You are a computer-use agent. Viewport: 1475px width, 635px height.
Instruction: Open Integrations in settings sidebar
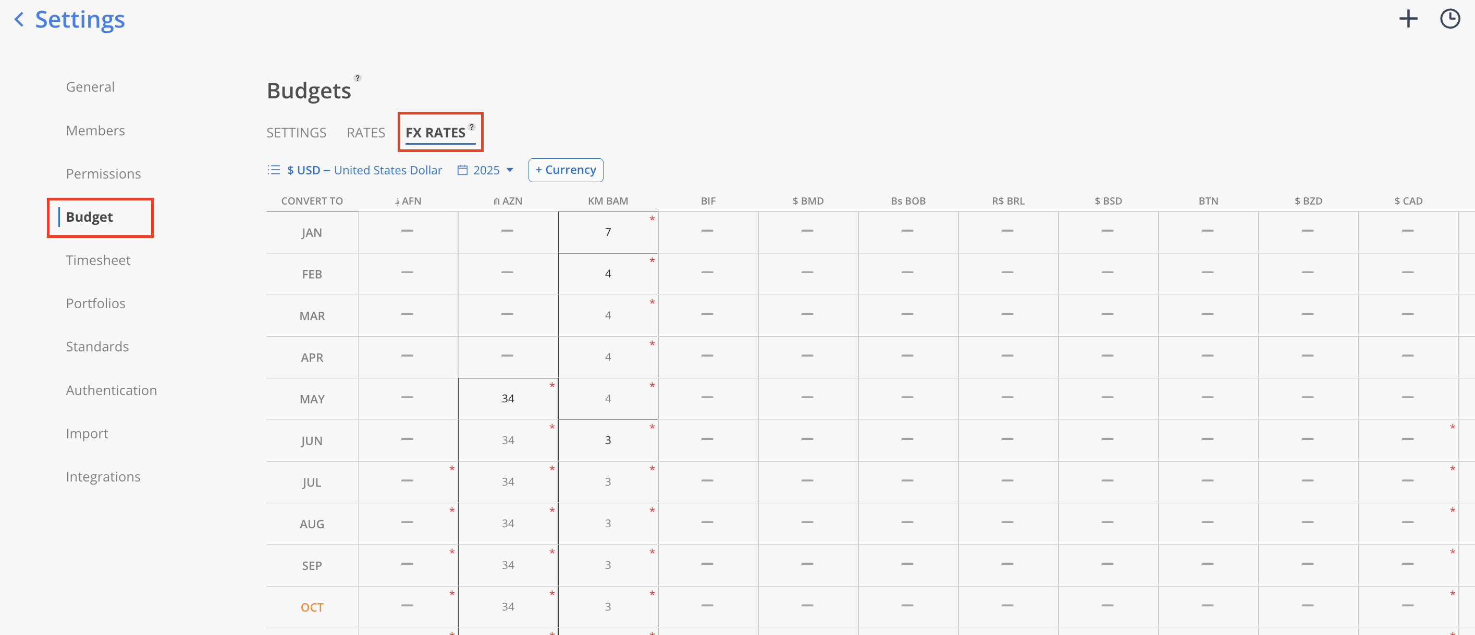coord(103,477)
